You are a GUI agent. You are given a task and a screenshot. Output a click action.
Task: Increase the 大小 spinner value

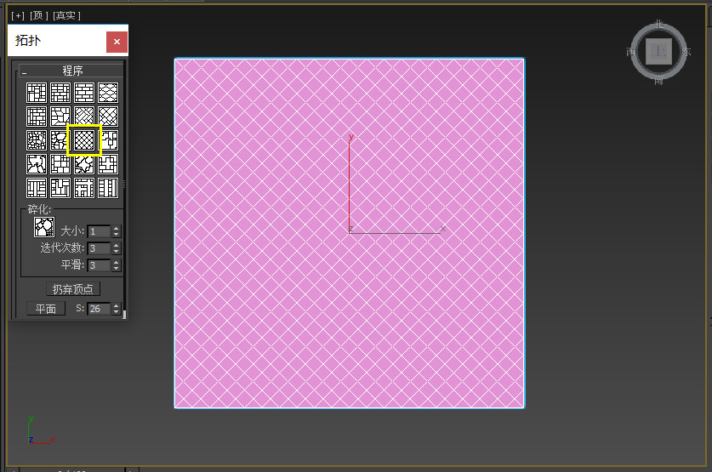pyautogui.click(x=117, y=229)
